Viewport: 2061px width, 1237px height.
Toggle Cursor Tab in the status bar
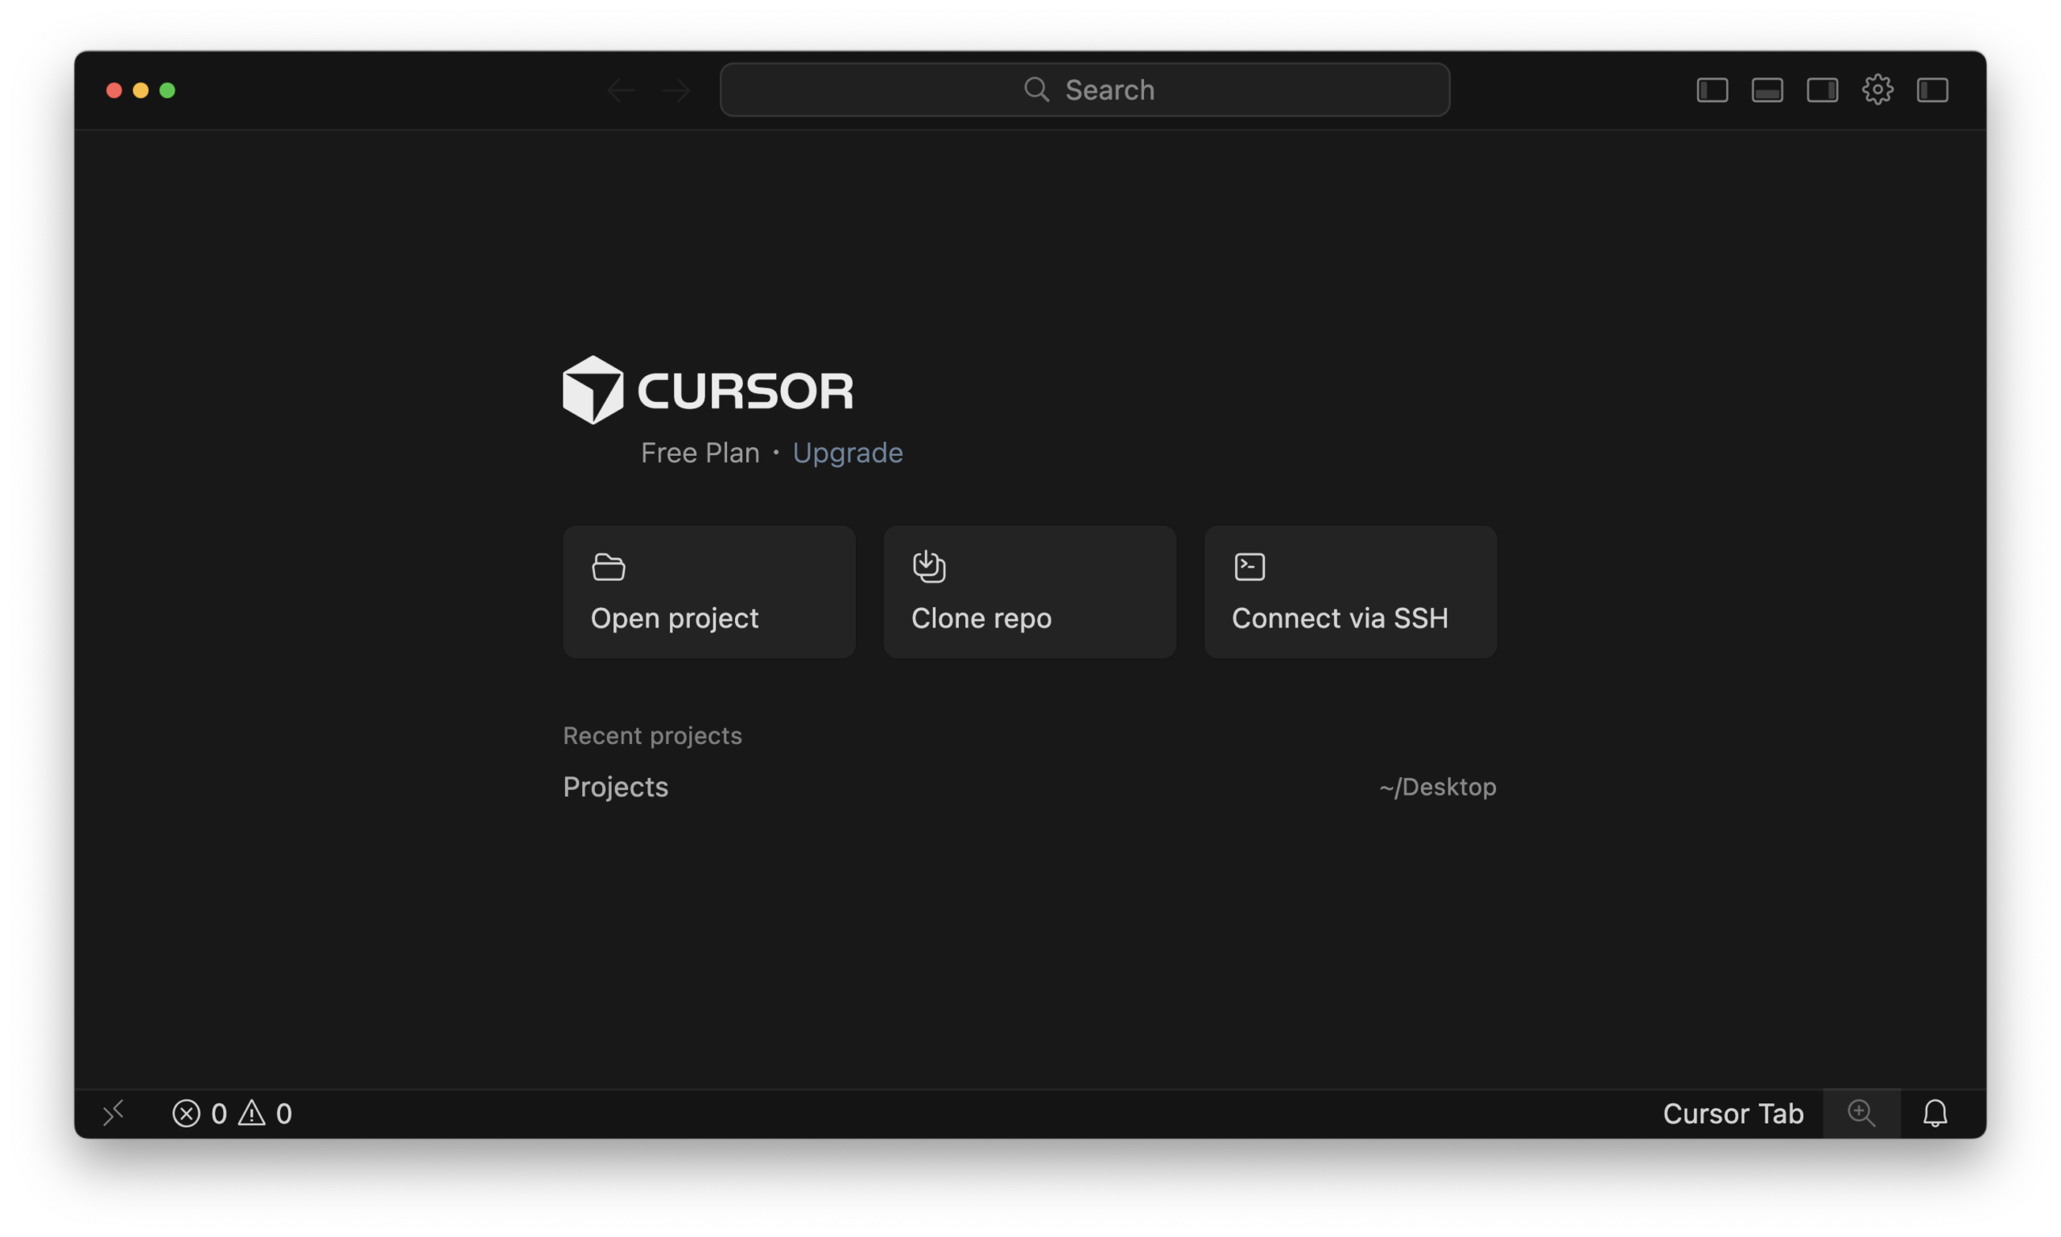tap(1733, 1113)
